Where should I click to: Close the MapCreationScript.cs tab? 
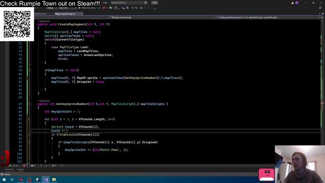(81, 14)
